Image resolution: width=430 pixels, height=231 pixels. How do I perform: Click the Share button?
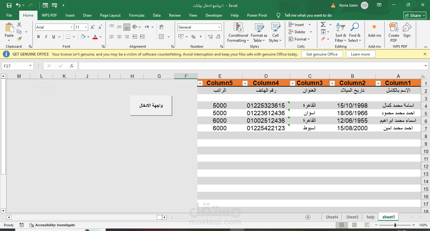click(415, 15)
